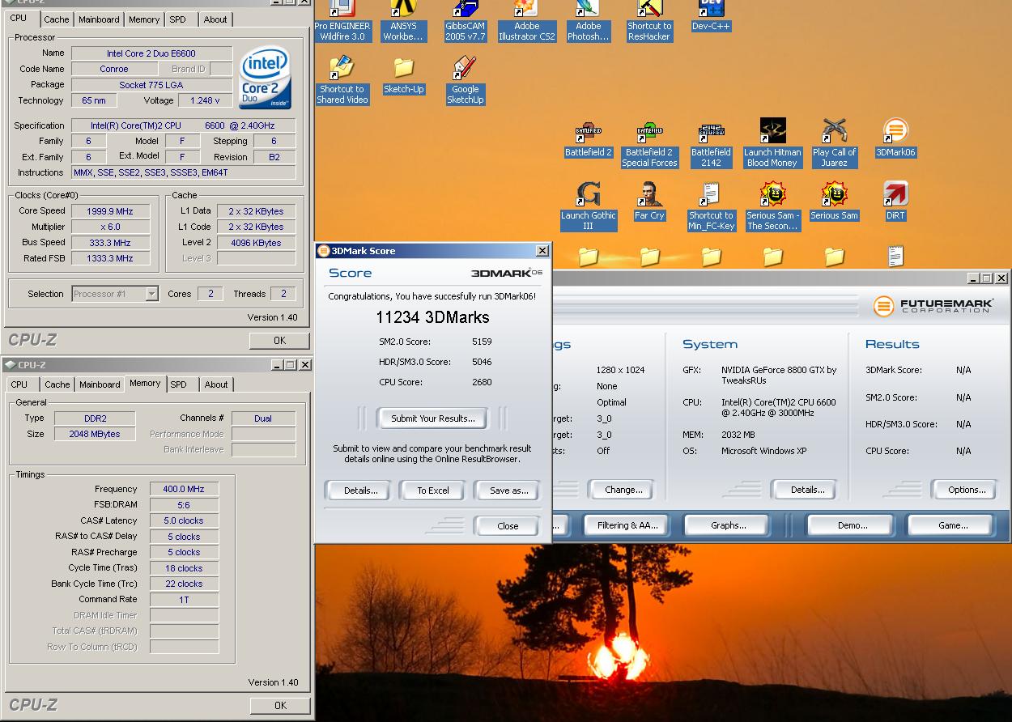Launch Far Cry desktop icon

[649, 202]
